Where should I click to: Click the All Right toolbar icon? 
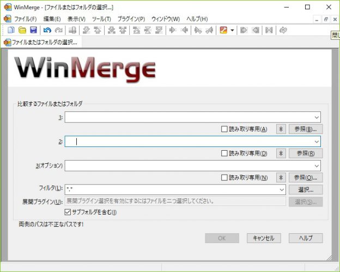[x=244, y=30]
